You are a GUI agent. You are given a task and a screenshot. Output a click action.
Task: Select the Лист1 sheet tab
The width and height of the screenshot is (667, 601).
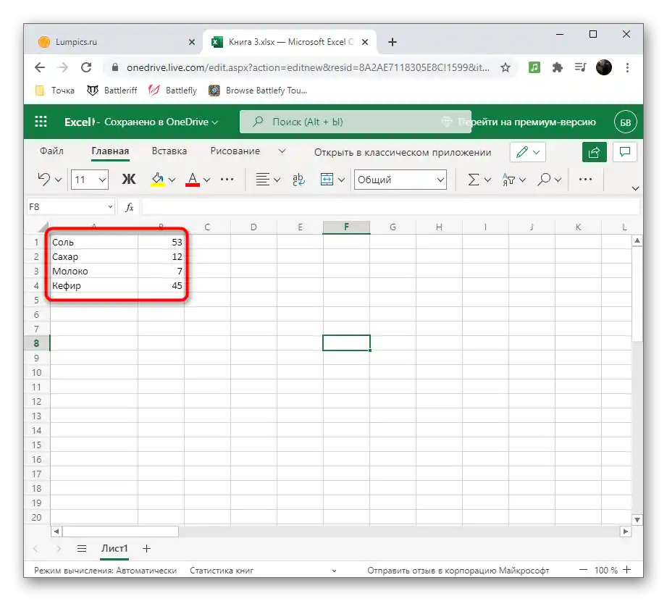tap(114, 549)
